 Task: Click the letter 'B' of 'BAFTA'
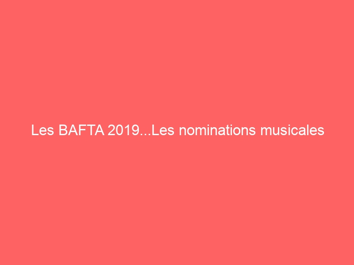pos(62,131)
